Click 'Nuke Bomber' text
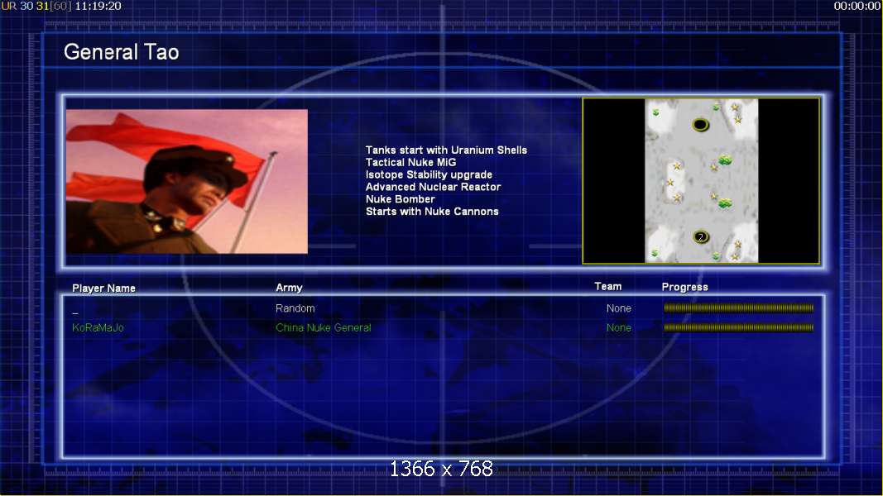This screenshot has height=496, width=883. tap(400, 199)
